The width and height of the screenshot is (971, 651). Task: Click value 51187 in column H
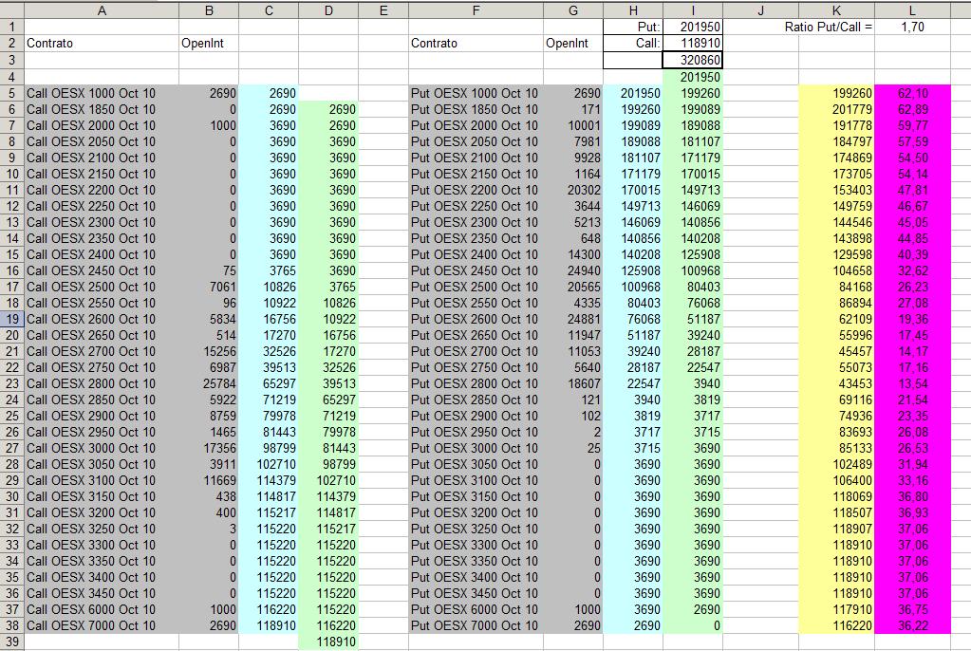tap(633, 335)
